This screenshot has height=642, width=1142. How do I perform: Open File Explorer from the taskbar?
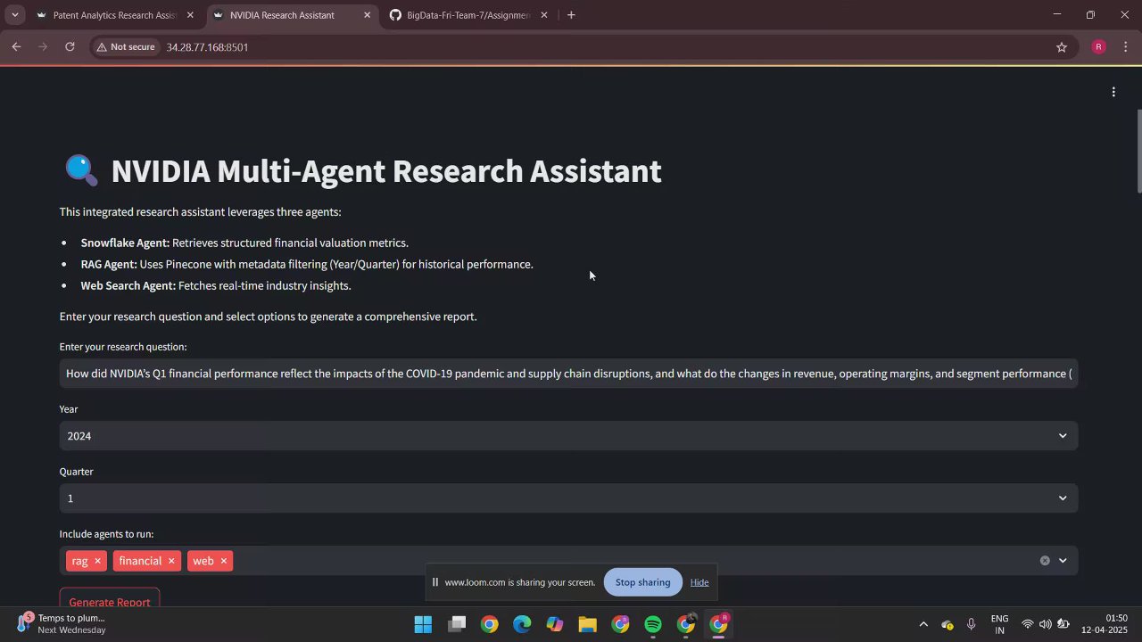(587, 624)
